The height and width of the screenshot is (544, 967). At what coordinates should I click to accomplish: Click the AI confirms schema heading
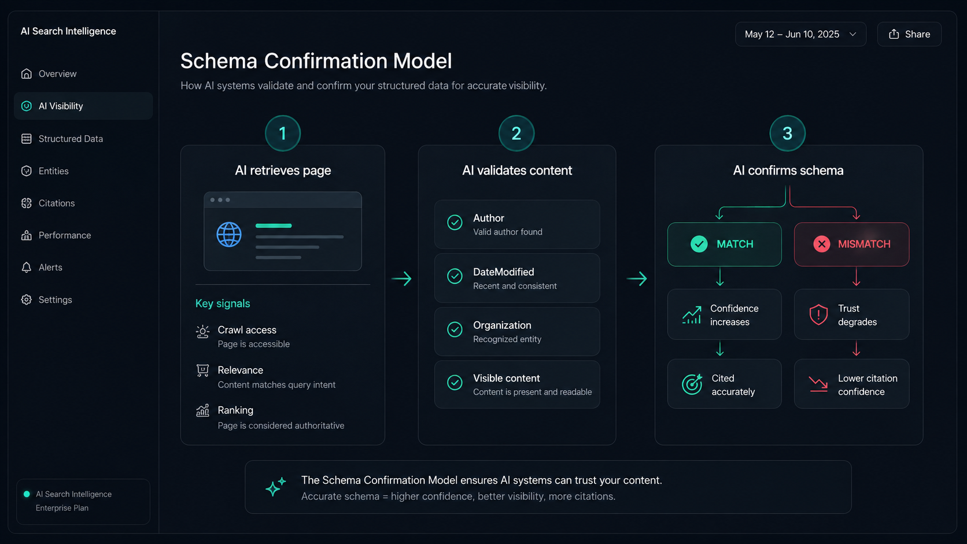pos(788,171)
